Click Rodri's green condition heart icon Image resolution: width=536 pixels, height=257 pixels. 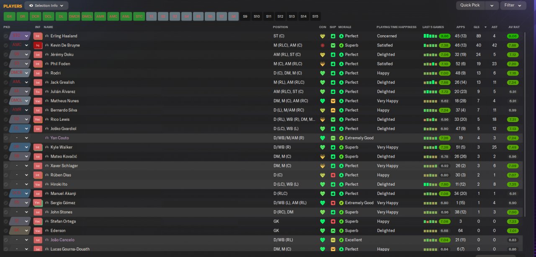pos(322,73)
